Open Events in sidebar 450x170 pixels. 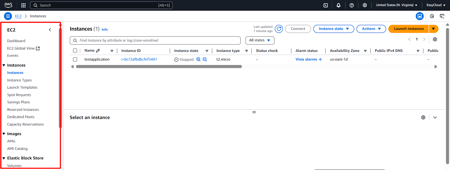tap(13, 56)
